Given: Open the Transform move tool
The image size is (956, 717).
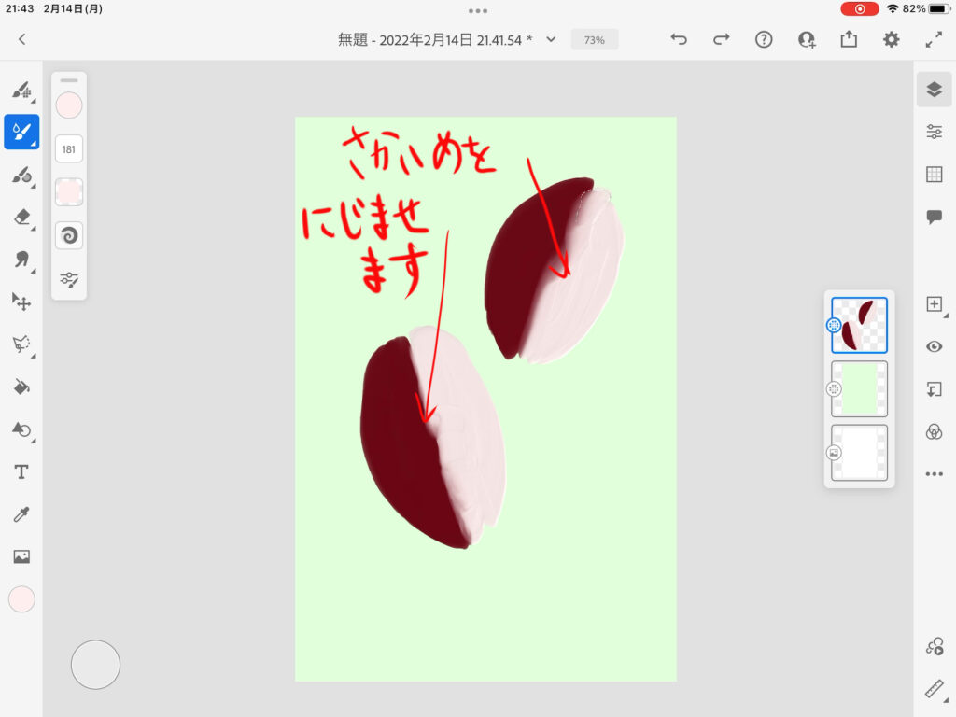Looking at the screenshot, I should click(x=21, y=301).
